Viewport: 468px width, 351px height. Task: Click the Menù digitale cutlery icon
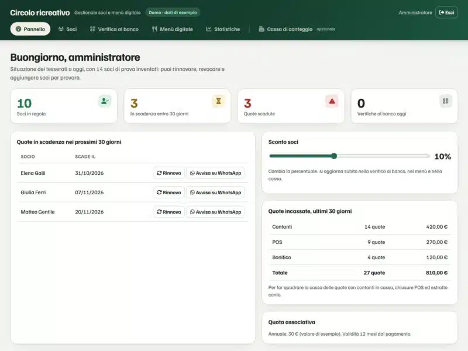pyautogui.click(x=154, y=29)
